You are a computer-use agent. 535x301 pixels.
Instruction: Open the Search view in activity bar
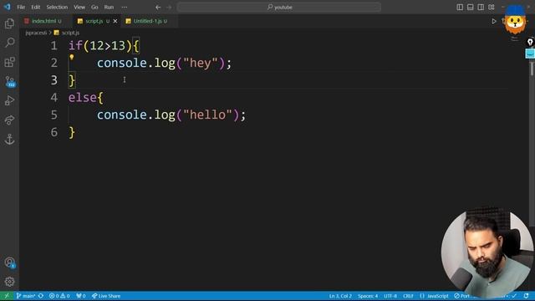pyautogui.click(x=9, y=43)
